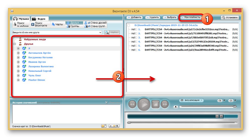
Task: Stop playback with the square Stop button
Action: click(x=155, y=104)
